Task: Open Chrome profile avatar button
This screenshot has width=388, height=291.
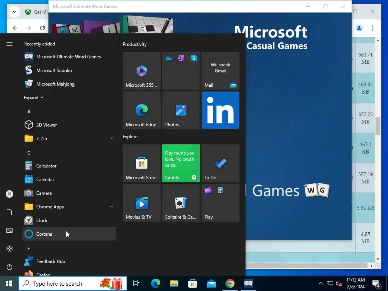Action: 359,28
